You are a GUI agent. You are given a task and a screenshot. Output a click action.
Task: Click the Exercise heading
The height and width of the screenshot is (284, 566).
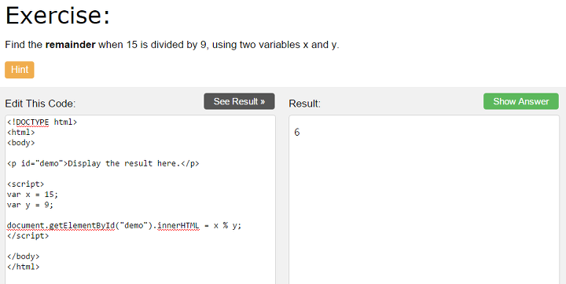57,15
